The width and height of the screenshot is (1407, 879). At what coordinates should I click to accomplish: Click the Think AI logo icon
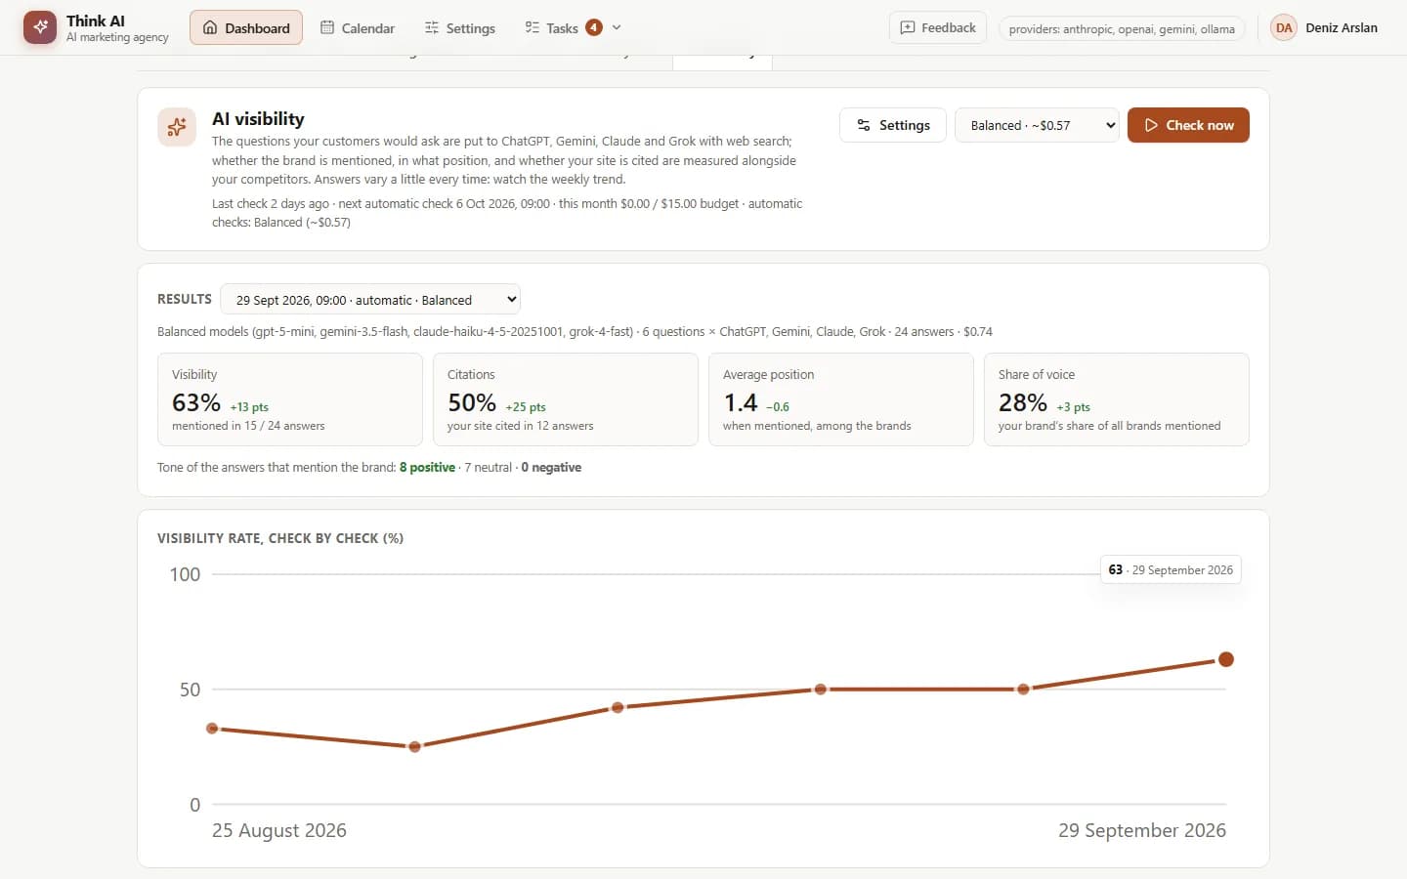(x=40, y=27)
